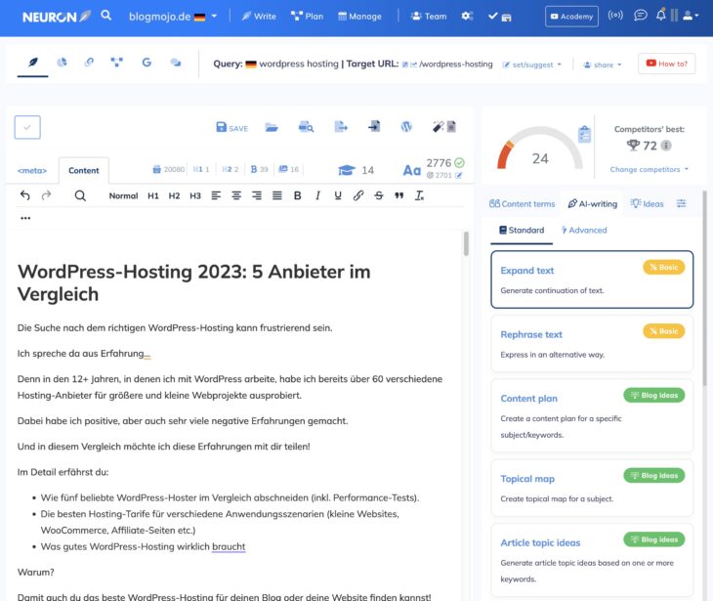713x601 pixels.
Task: Select the Topical map card
Action: pyautogui.click(x=592, y=488)
